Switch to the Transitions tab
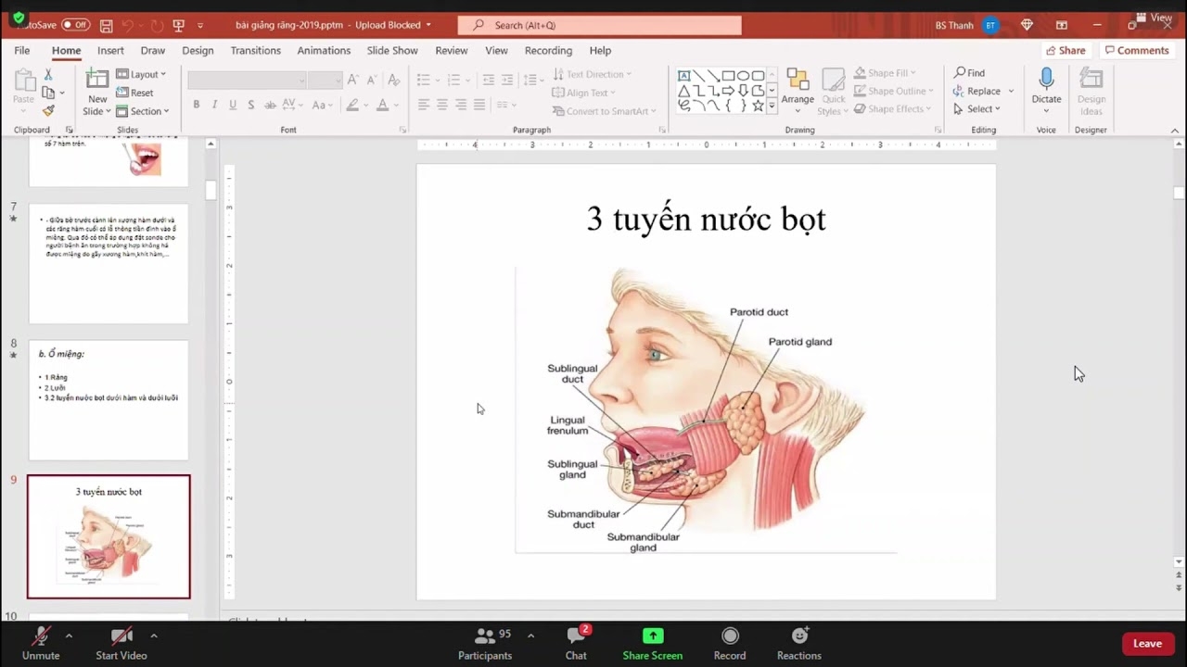Screen dimensions: 1187x667 pos(256,51)
